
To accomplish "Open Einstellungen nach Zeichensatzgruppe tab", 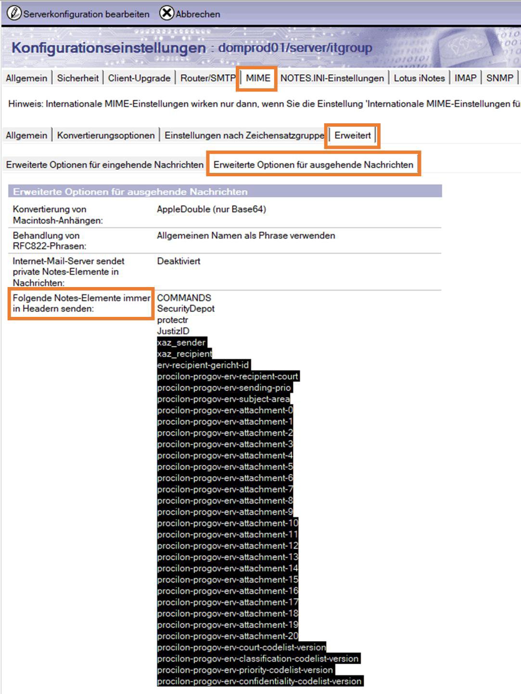I will click(244, 135).
